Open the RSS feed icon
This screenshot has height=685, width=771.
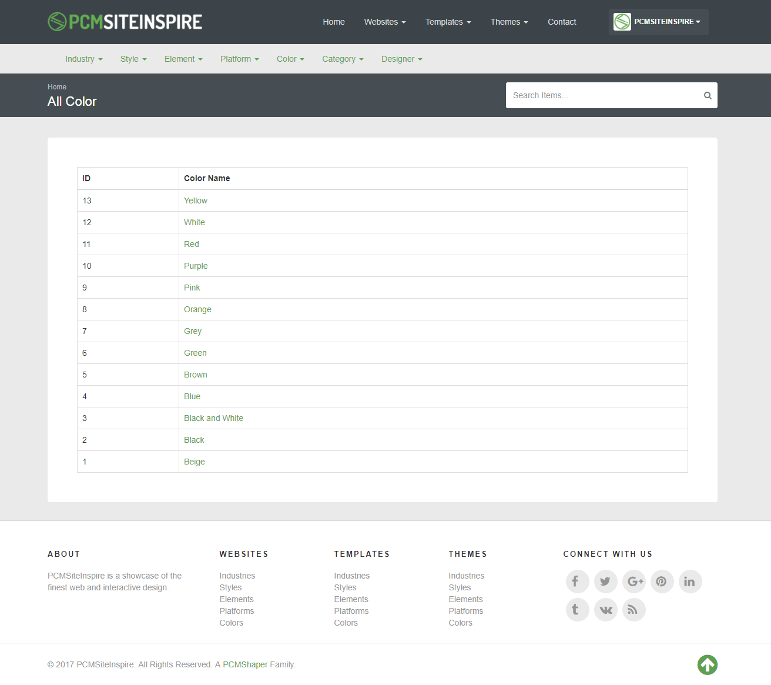633,610
